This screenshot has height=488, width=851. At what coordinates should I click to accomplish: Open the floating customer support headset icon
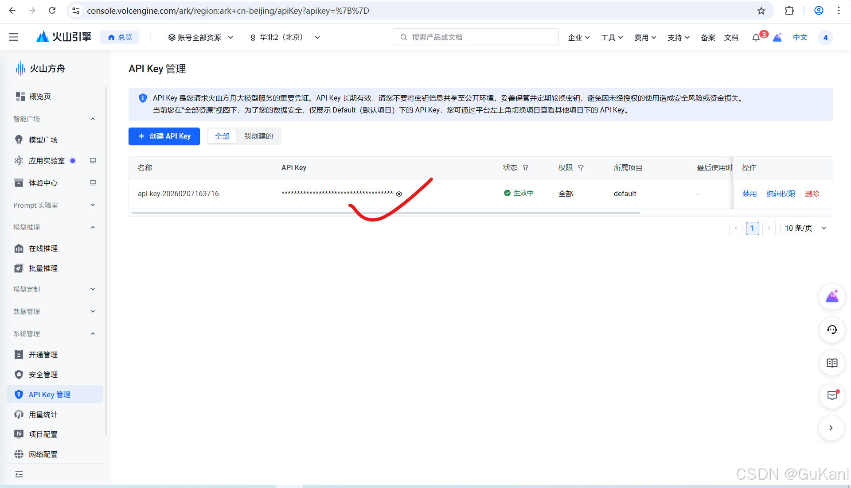point(832,330)
